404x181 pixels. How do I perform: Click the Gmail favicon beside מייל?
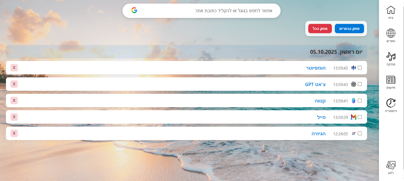(x=354, y=117)
